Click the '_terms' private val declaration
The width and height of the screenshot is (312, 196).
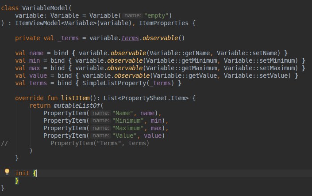(x=68, y=38)
